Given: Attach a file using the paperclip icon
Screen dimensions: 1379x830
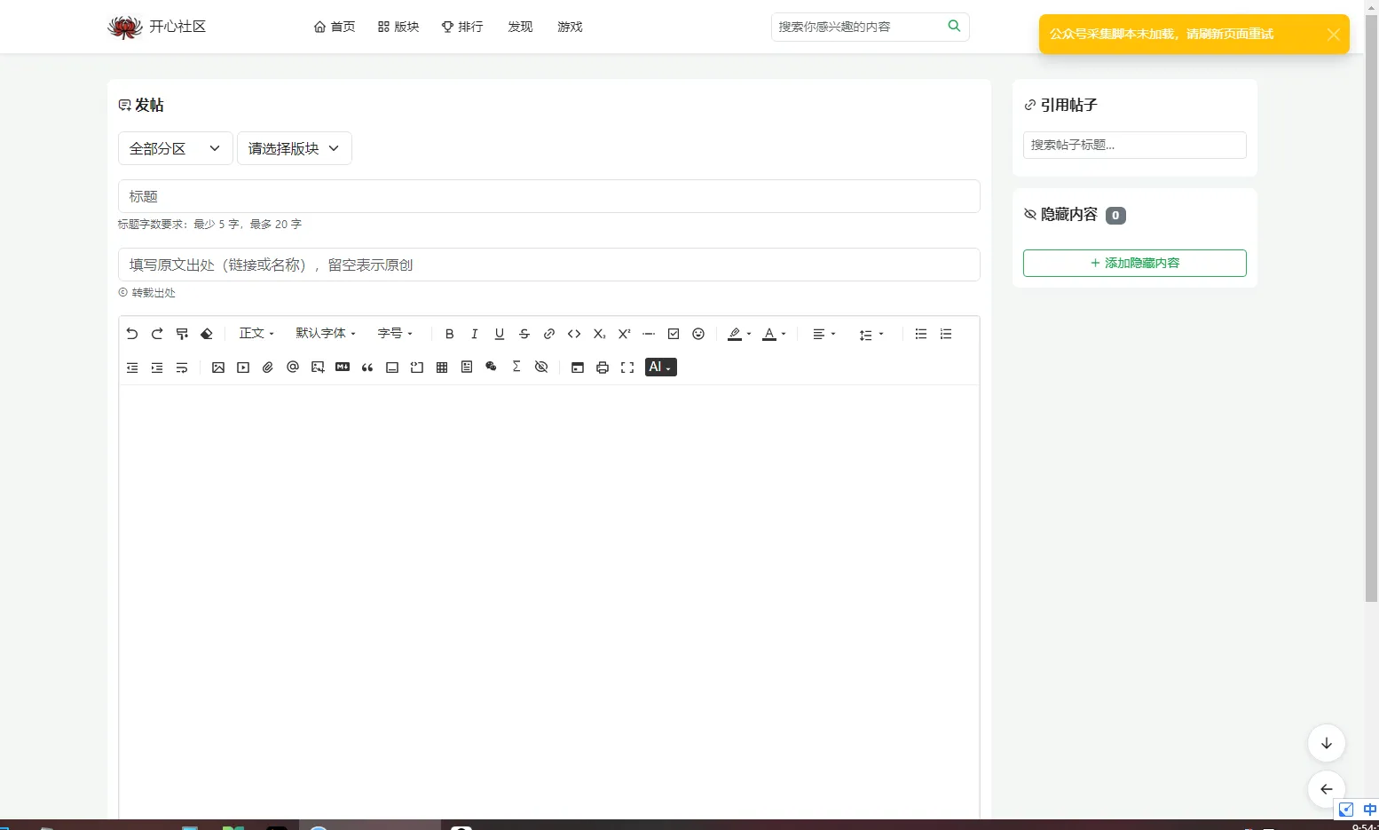Looking at the screenshot, I should point(268,368).
